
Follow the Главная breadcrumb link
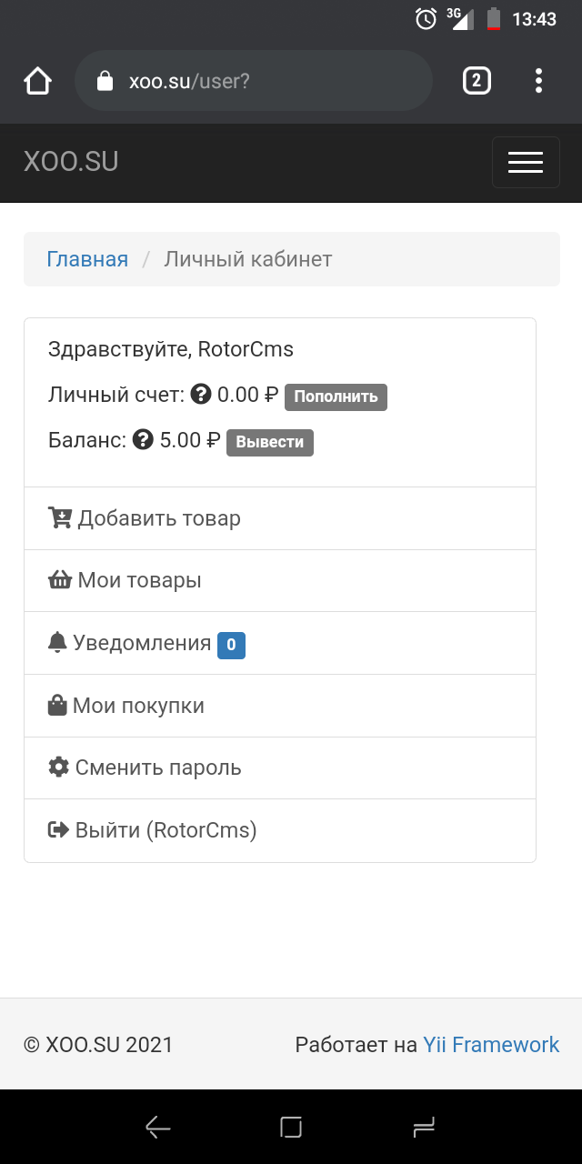pos(87,259)
